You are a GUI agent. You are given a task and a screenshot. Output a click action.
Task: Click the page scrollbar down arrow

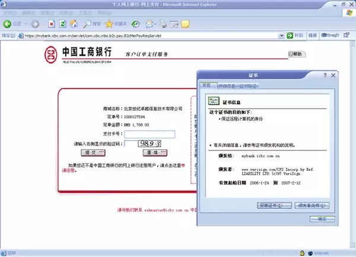352,245
